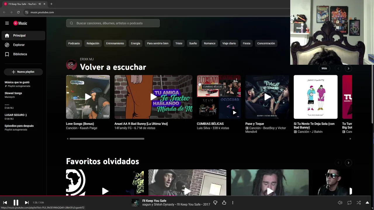Select the Relajación filter chip
374x210 pixels.
tap(93, 43)
